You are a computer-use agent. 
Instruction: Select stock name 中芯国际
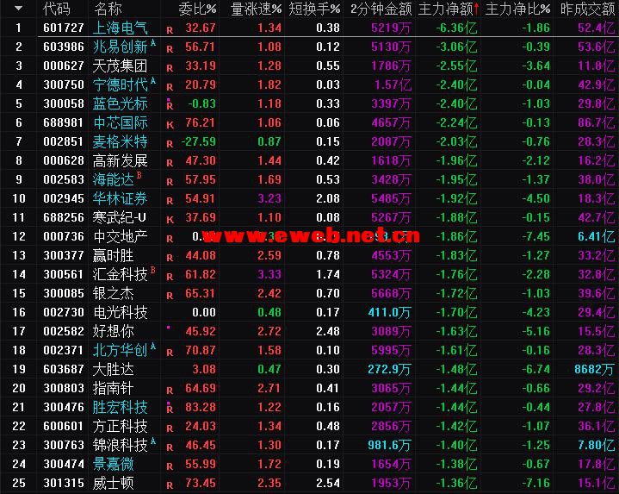pos(120,122)
